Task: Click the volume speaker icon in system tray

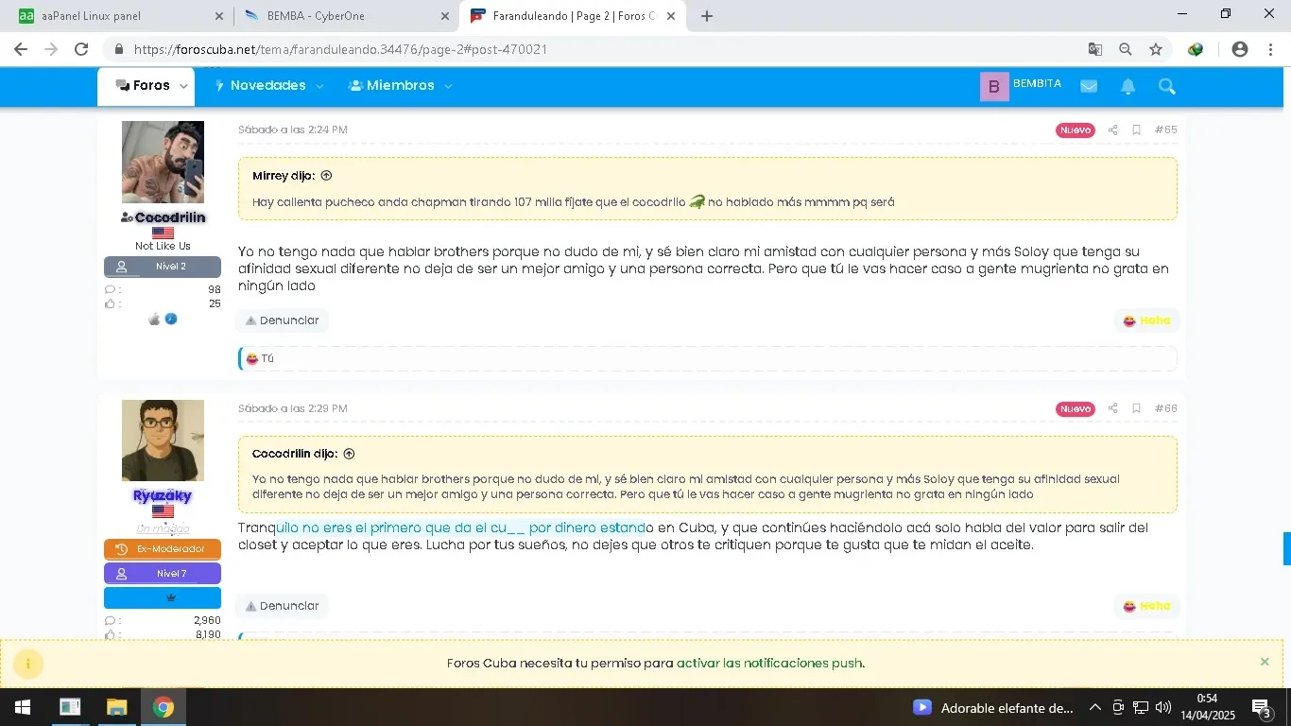Action: tap(1163, 707)
